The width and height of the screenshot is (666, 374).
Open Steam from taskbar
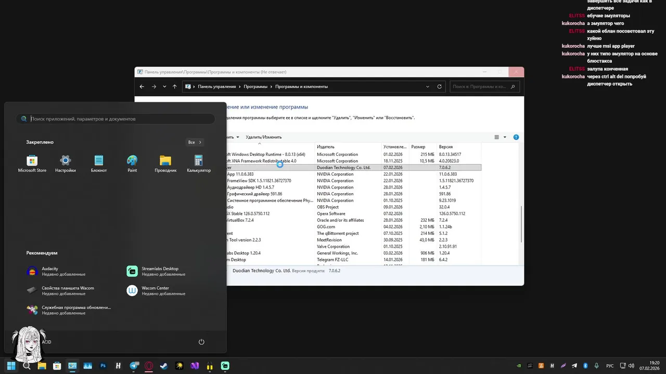click(x=164, y=366)
